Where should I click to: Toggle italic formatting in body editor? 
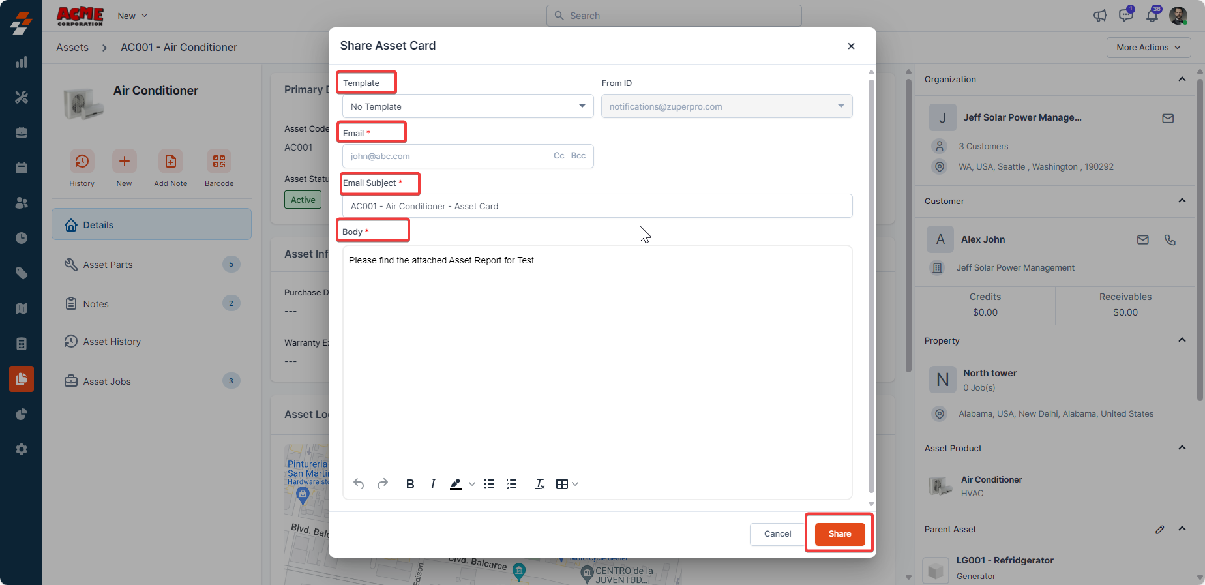(433, 484)
